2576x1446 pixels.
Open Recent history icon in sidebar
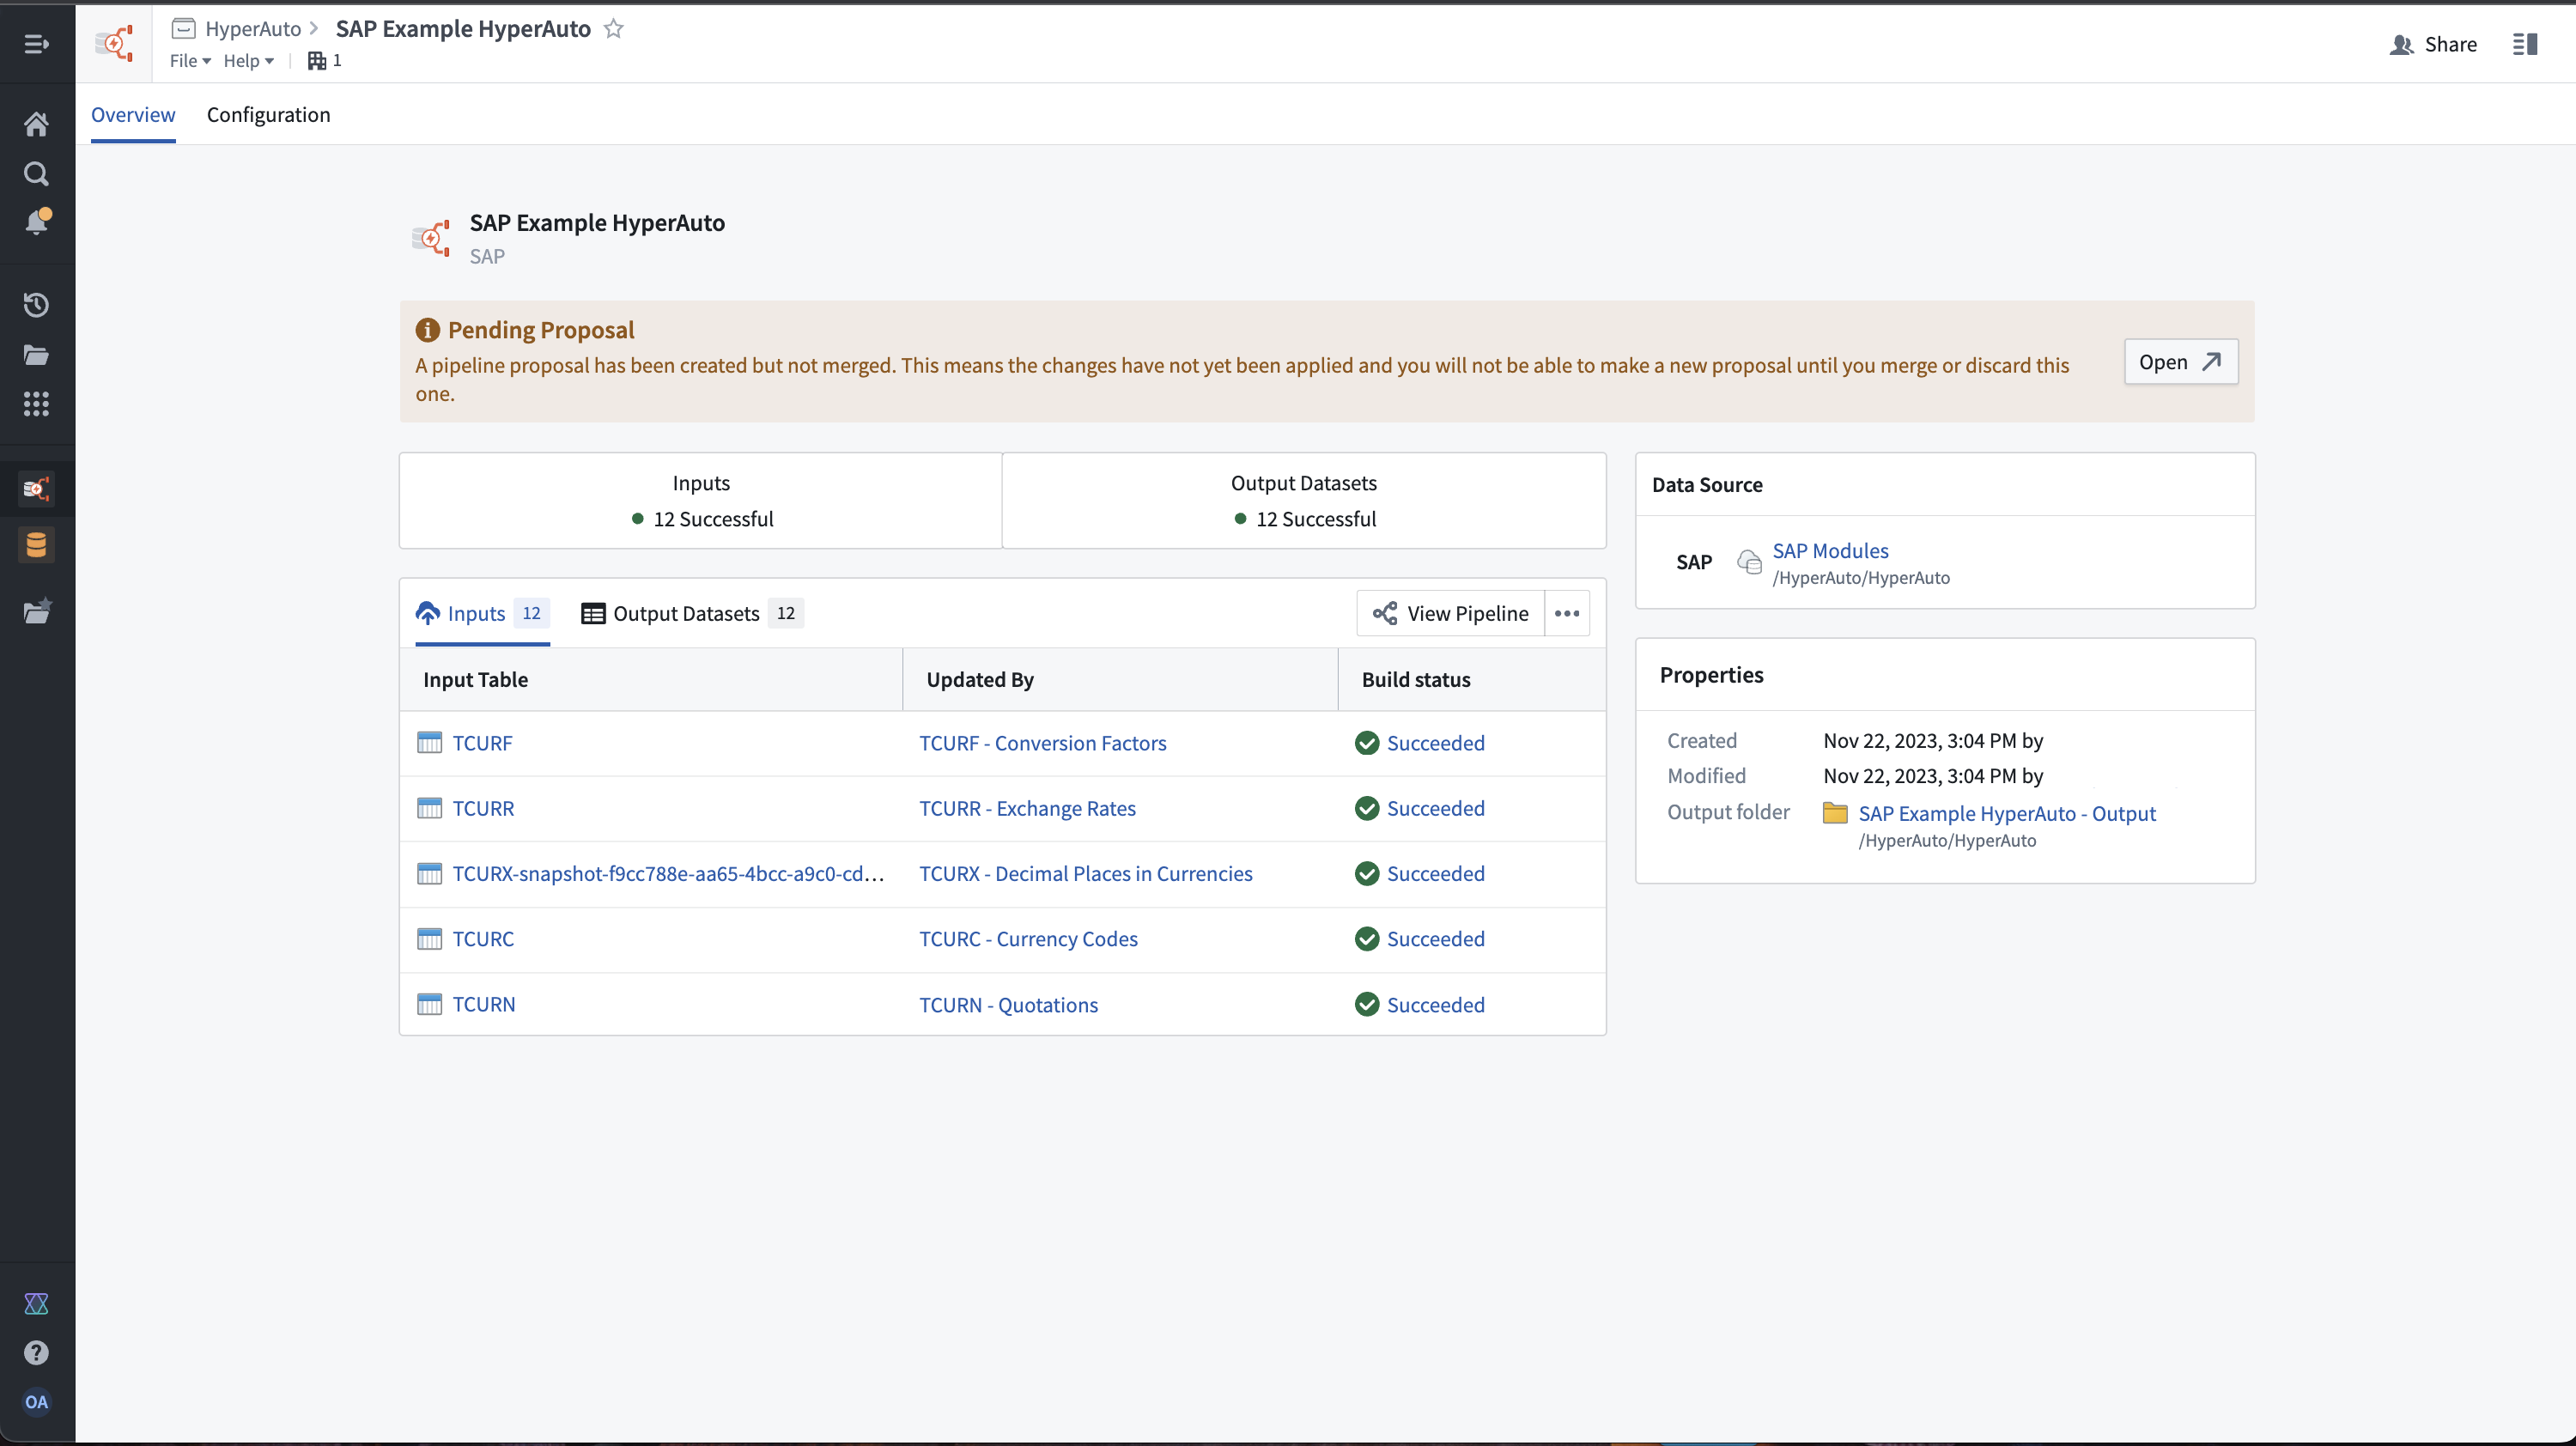point(36,305)
